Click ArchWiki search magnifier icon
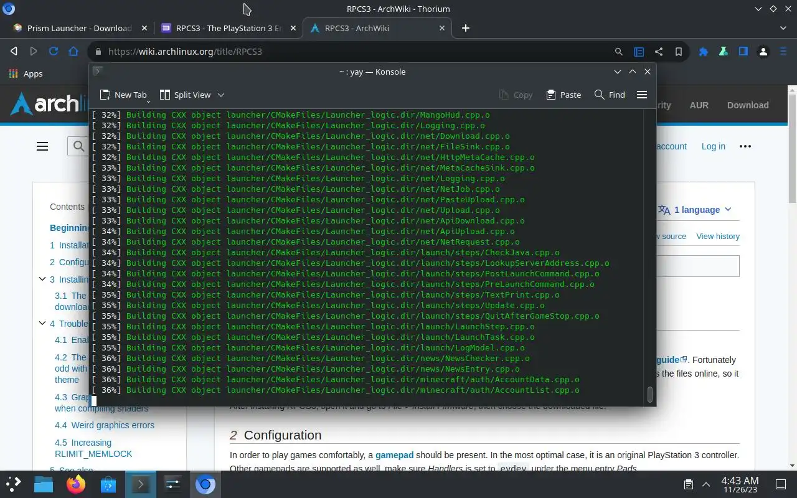The width and height of the screenshot is (797, 498). 78,146
